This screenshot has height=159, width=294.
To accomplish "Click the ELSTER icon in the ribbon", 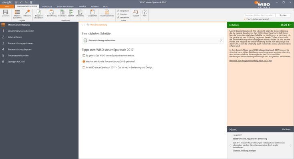I will click(71, 13).
